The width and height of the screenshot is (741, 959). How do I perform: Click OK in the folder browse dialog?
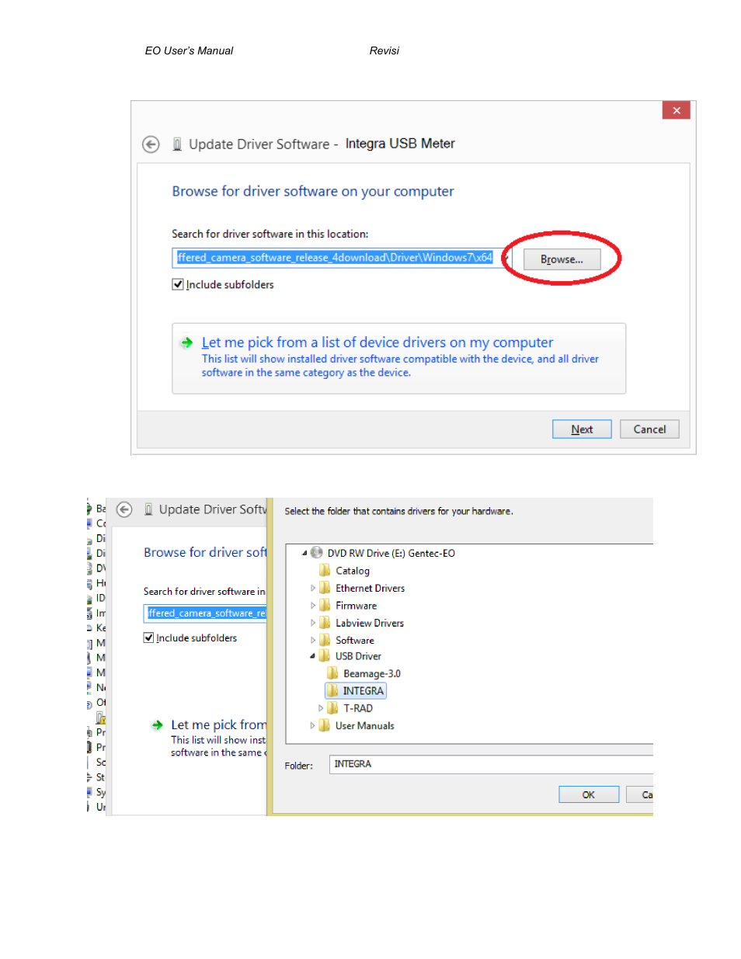(589, 794)
